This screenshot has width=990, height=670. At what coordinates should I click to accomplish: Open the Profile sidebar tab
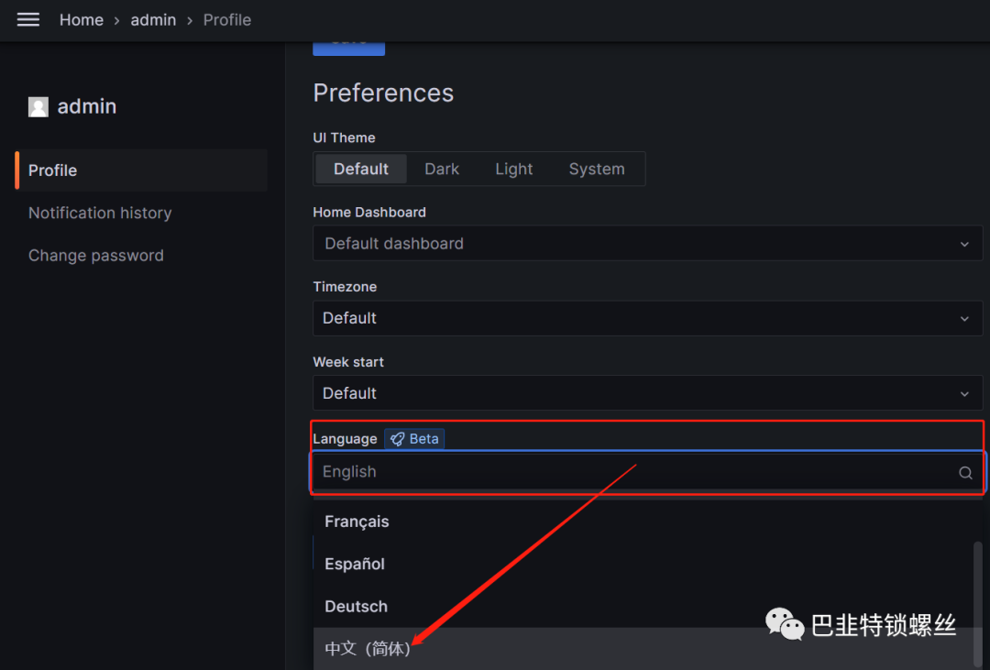tap(53, 170)
